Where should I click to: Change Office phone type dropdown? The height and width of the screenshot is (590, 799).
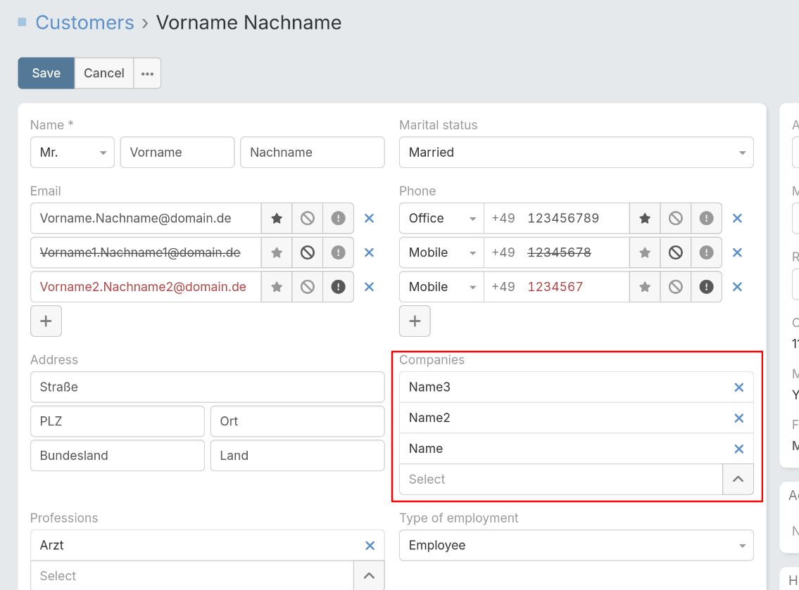pyautogui.click(x=441, y=219)
